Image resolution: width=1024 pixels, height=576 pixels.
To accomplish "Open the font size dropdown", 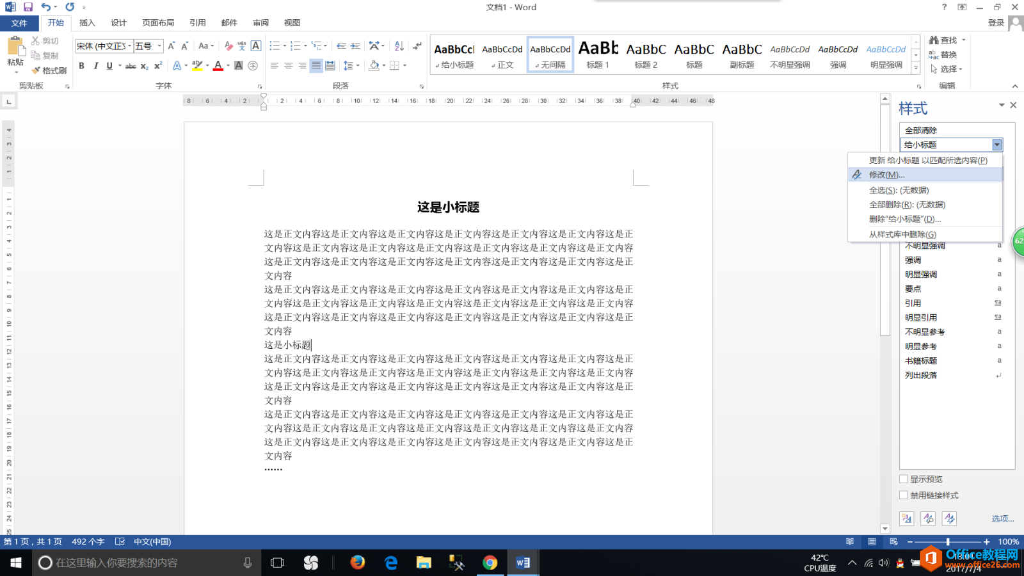I will pyautogui.click(x=159, y=46).
